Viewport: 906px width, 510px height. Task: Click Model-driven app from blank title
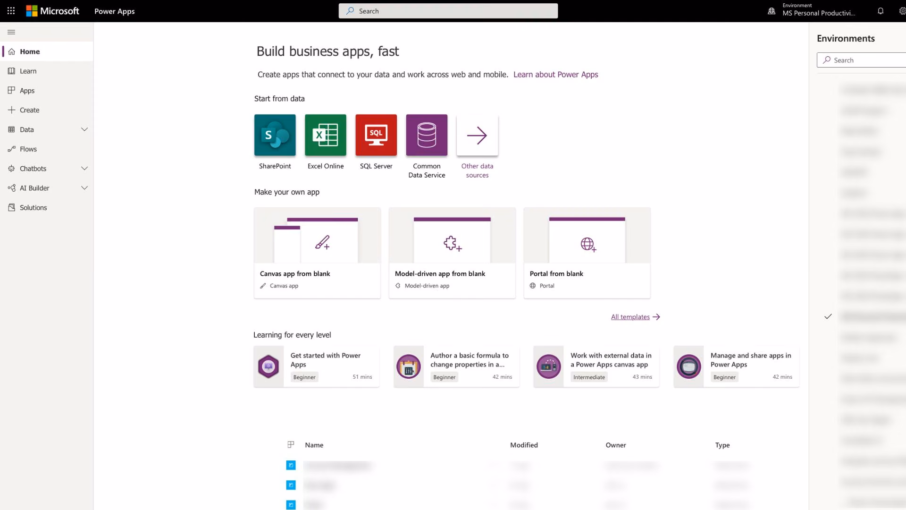pos(440,273)
